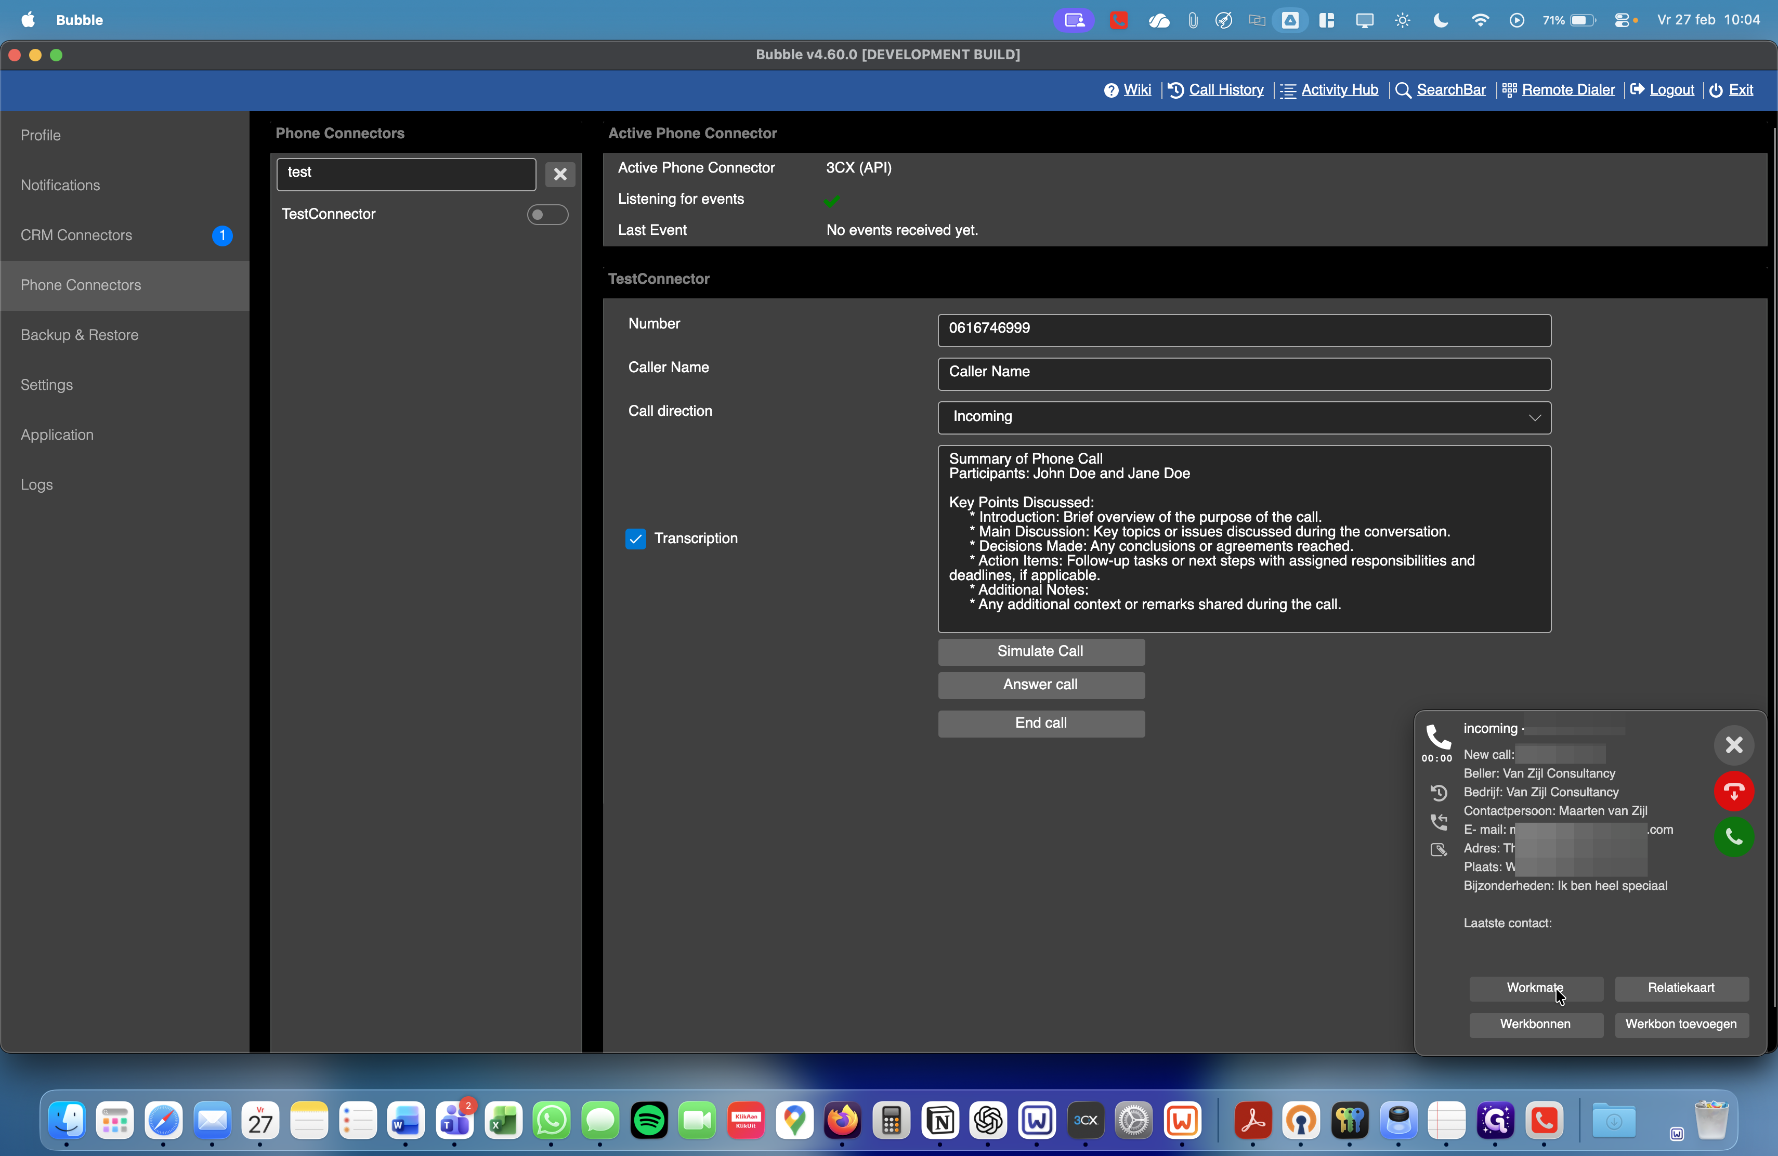1778x1156 pixels.
Task: Uncheck the Transcription checkbox
Action: [x=636, y=538]
